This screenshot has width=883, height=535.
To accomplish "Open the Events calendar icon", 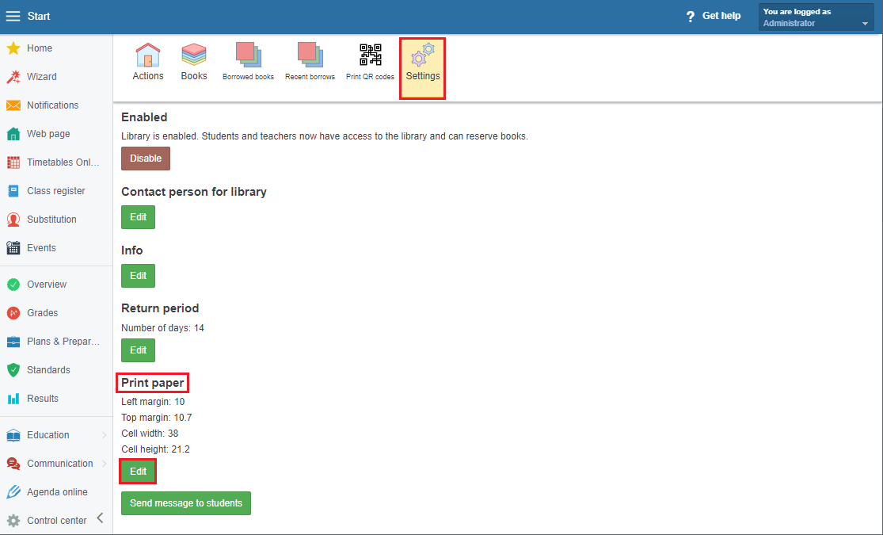I will (x=13, y=247).
